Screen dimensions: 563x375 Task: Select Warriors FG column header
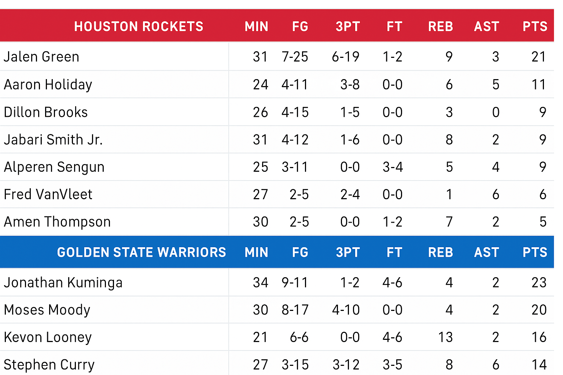(300, 253)
